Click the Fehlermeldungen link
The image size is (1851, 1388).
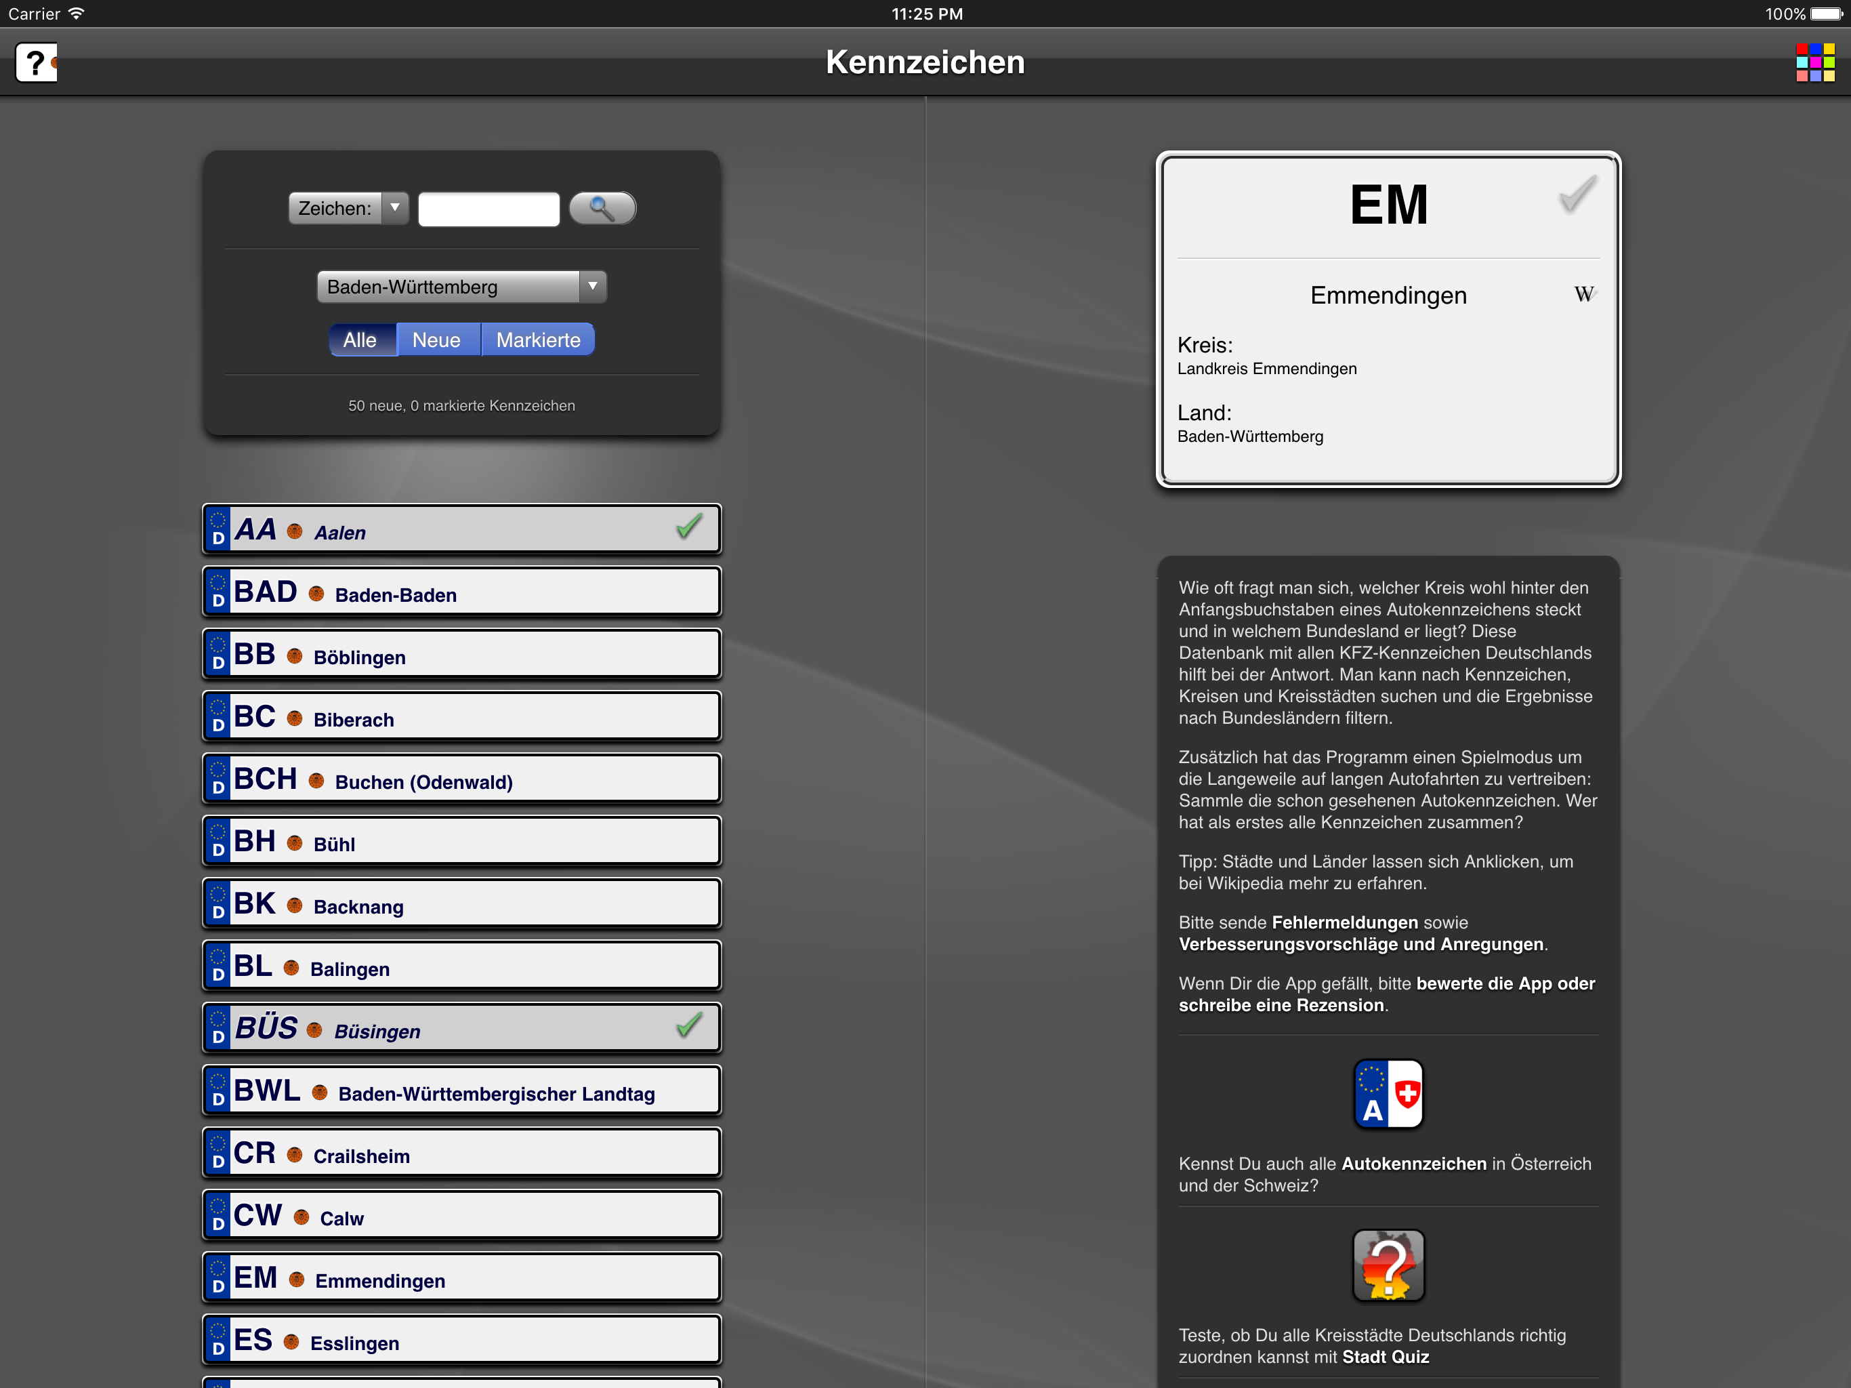pos(1345,922)
